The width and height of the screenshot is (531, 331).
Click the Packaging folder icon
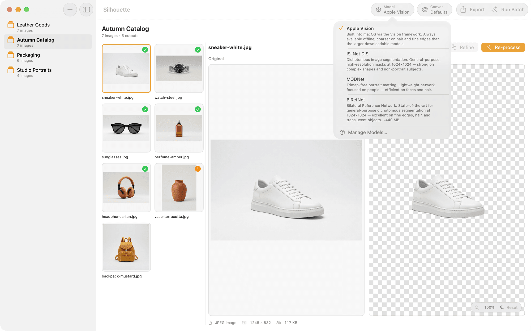point(11,55)
